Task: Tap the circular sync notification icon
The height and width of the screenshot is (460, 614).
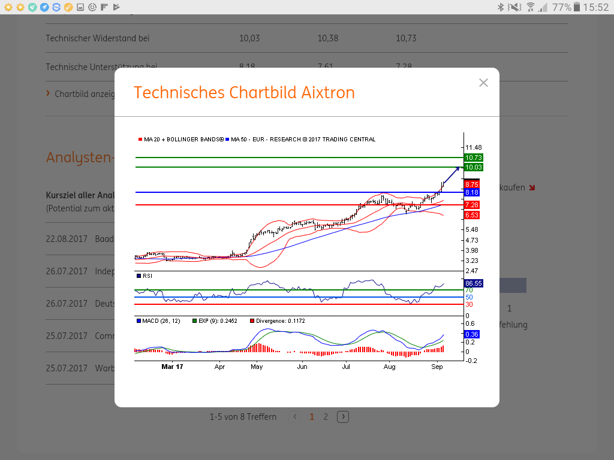Action: (92, 7)
